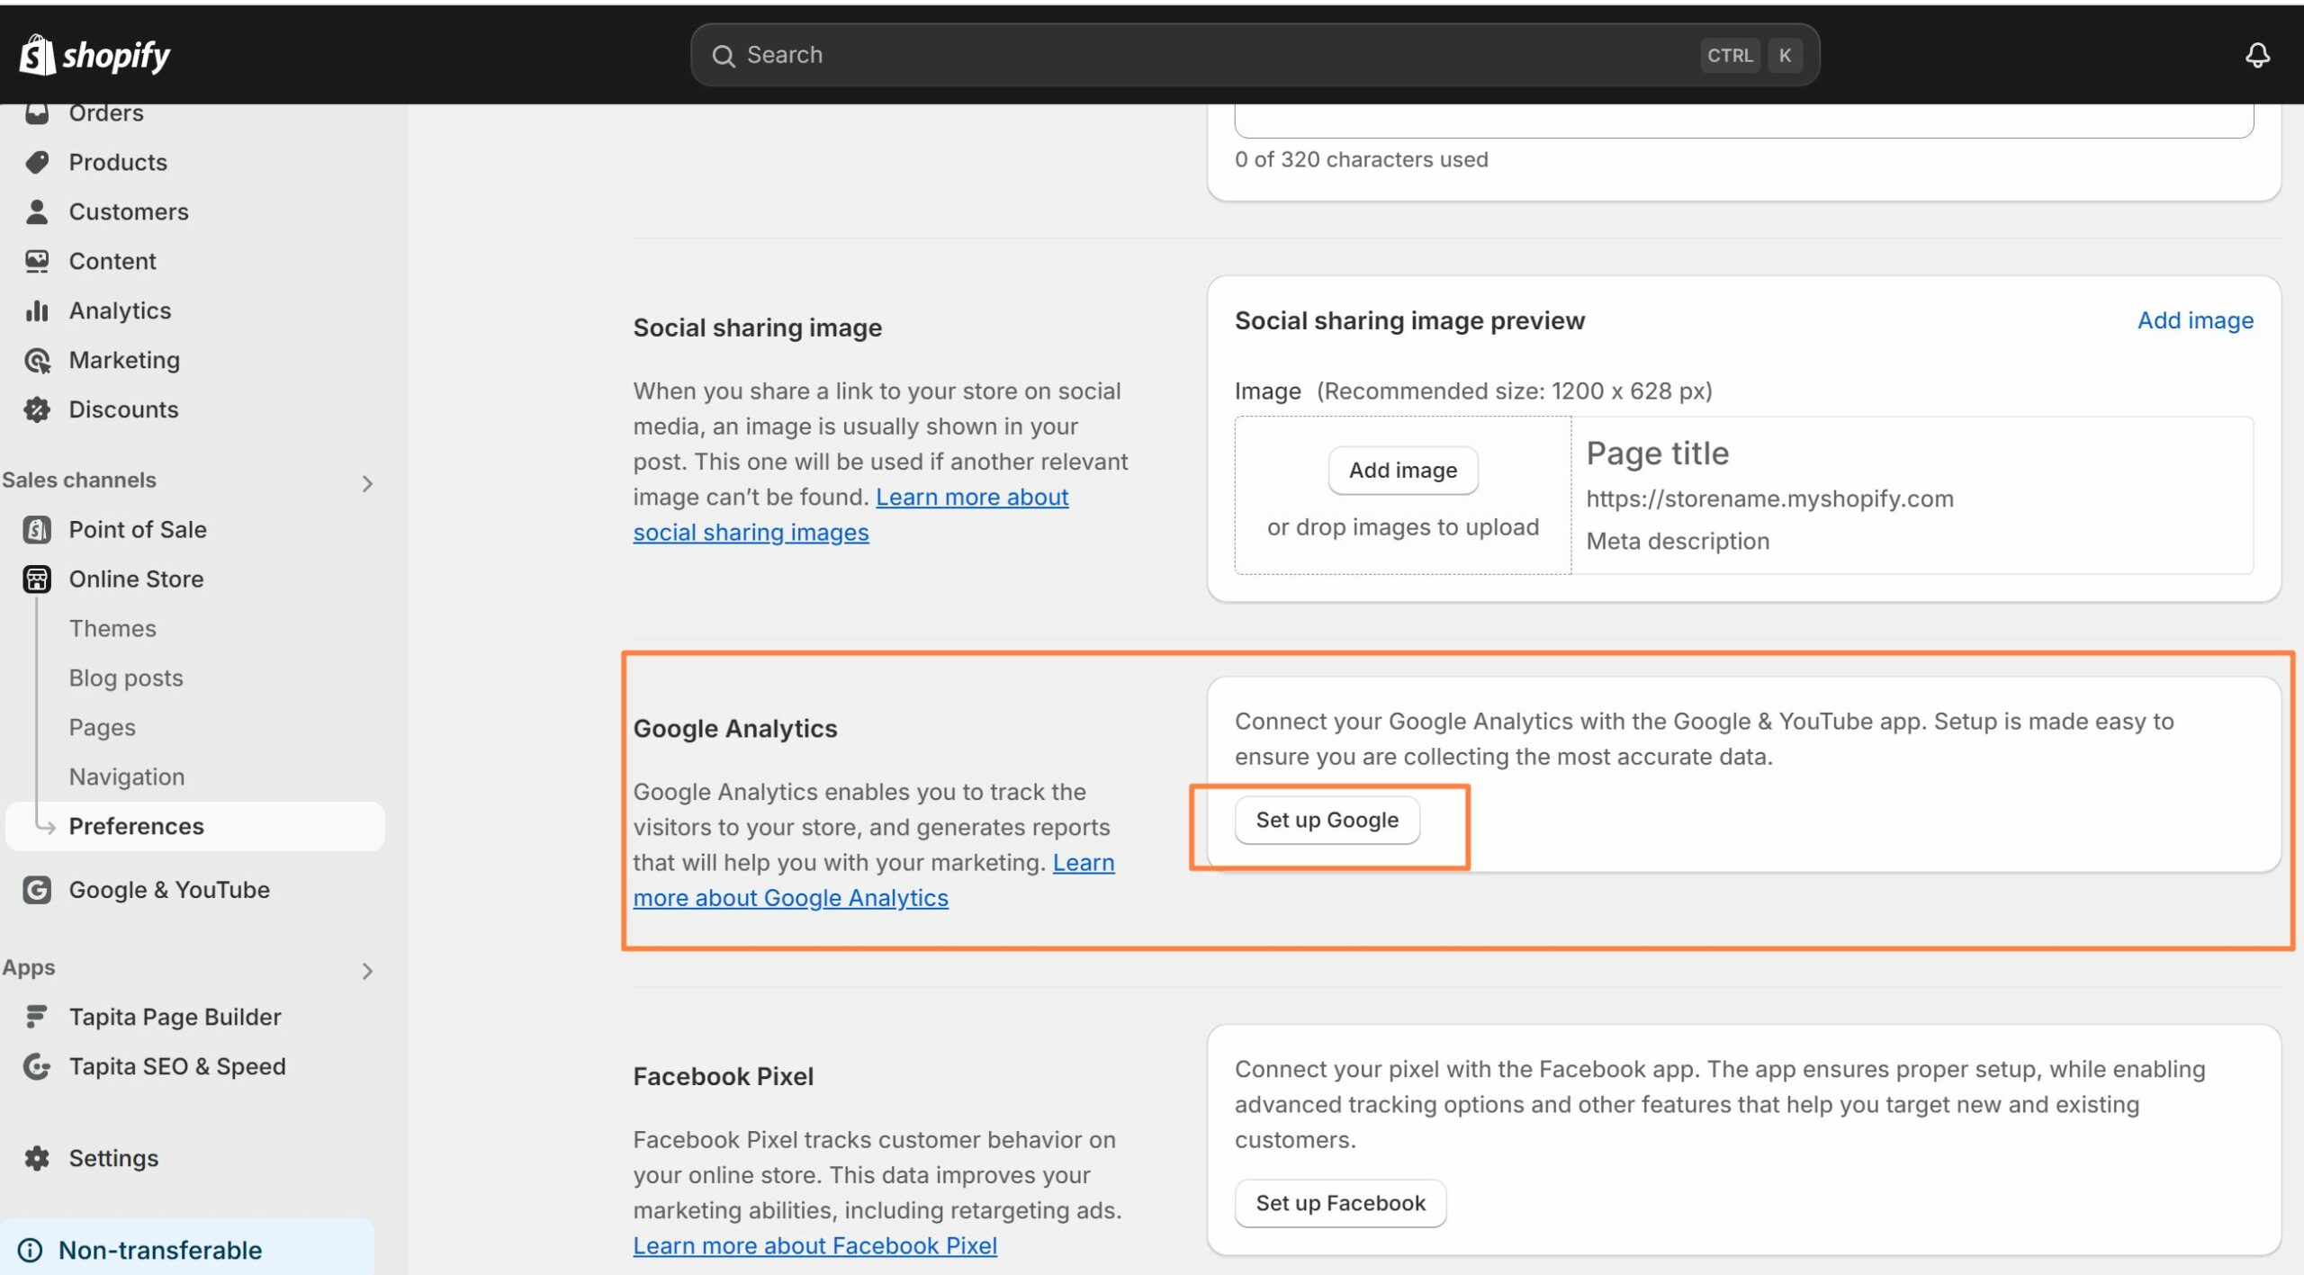Expand the Apps section arrow
The width and height of the screenshot is (2304, 1275).
pyautogui.click(x=367, y=967)
